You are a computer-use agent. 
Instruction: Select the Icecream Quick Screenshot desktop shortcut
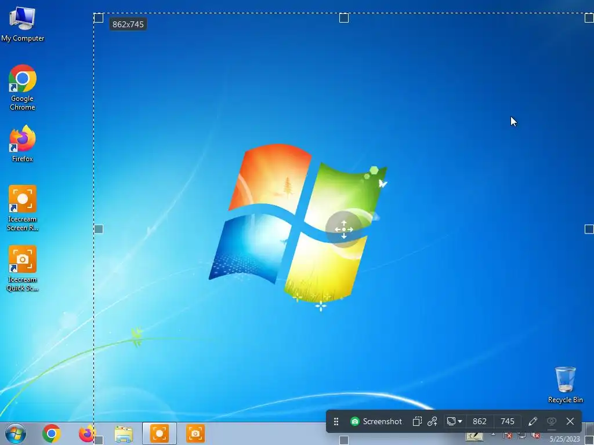click(x=23, y=268)
